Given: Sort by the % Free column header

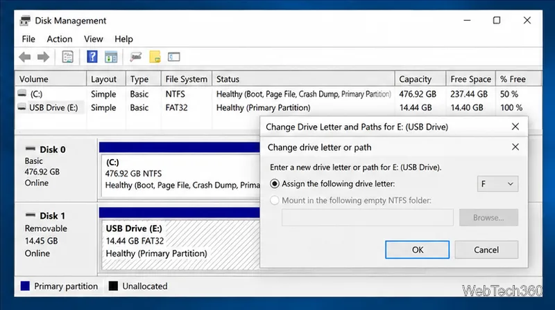Looking at the screenshot, I should pos(519,79).
